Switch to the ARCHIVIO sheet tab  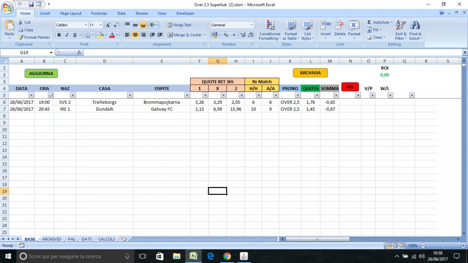pyautogui.click(x=51, y=239)
